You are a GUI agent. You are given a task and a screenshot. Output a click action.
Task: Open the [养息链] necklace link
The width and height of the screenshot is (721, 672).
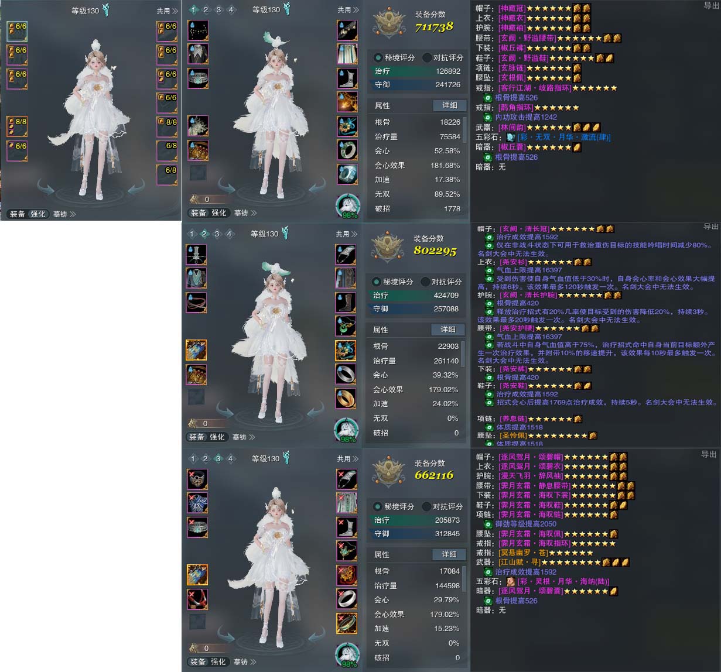[513, 419]
